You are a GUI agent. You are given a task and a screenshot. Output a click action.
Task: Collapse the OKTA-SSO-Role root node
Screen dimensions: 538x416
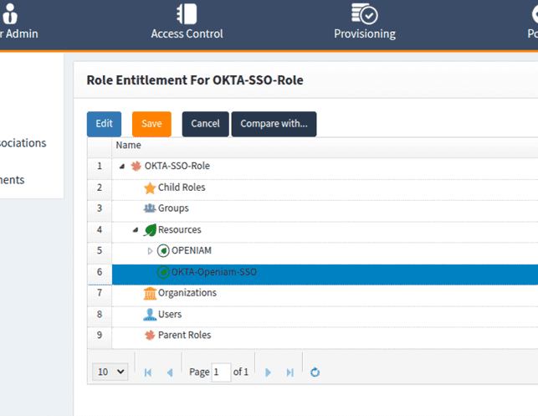click(122, 167)
